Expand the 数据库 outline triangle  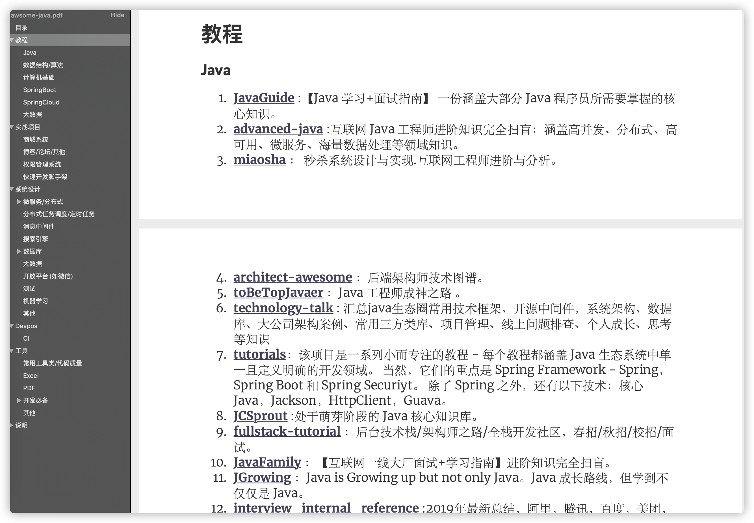19,251
